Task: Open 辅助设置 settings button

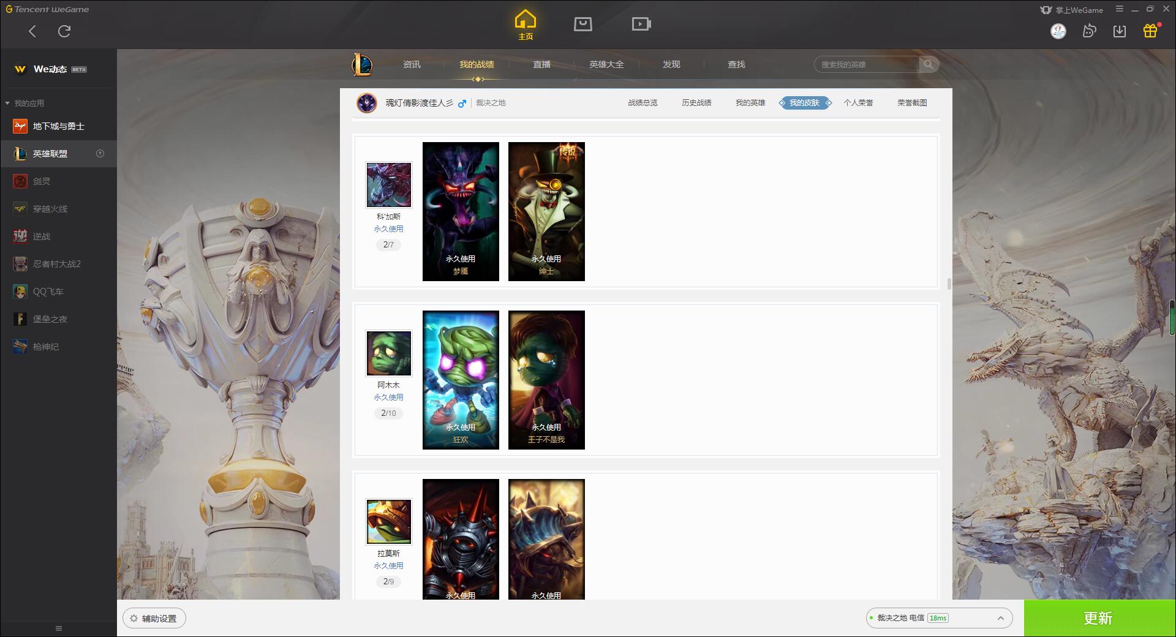Action: tap(154, 619)
